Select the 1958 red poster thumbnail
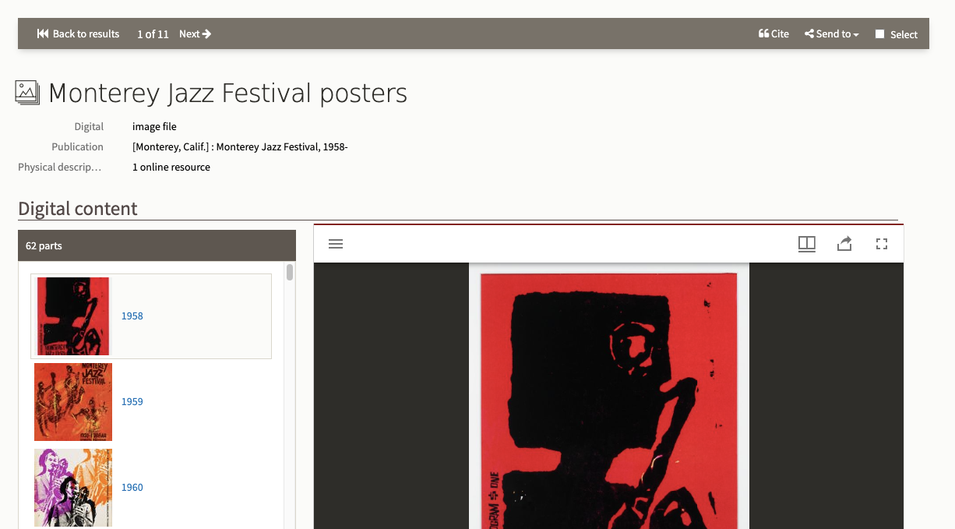 (73, 316)
